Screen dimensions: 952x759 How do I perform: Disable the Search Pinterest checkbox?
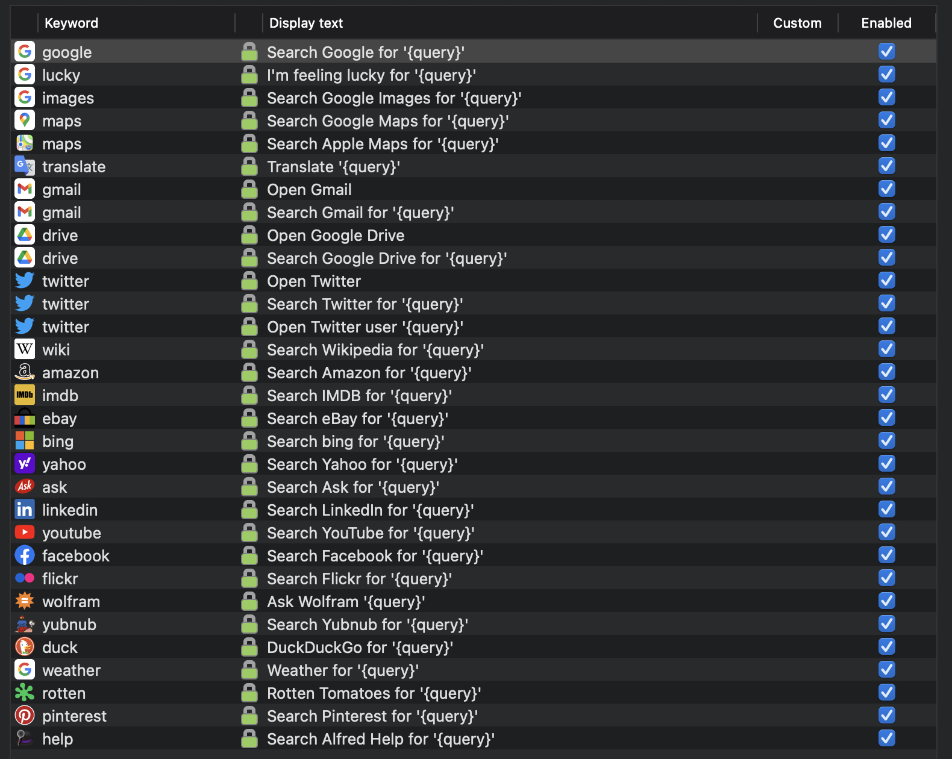pyautogui.click(x=886, y=715)
